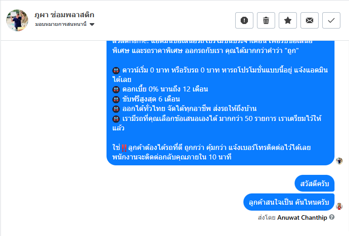Click customer profile photo in header
This screenshot has width=349, height=236.
pos(17,20)
